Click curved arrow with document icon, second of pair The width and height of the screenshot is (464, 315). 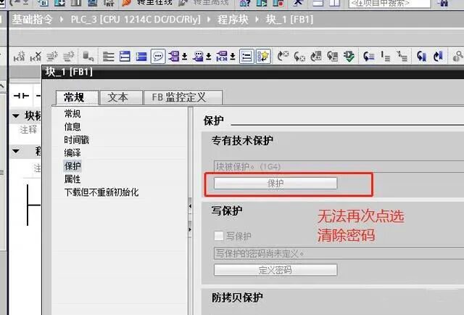(333, 56)
